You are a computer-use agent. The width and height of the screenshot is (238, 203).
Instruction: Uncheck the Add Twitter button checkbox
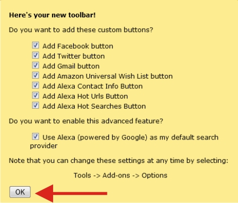point(35,55)
